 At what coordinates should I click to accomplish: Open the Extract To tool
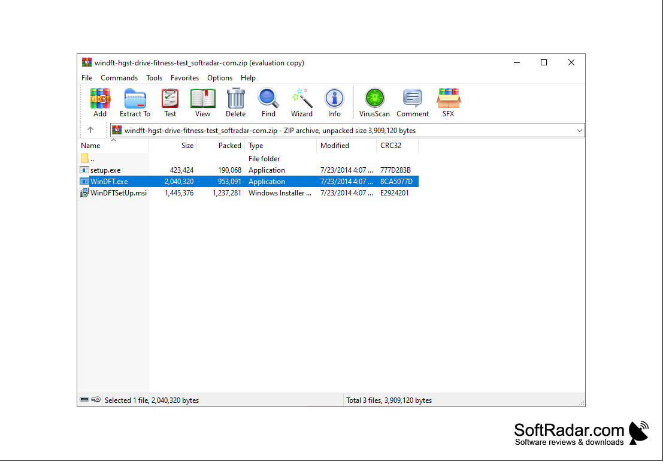click(x=135, y=99)
